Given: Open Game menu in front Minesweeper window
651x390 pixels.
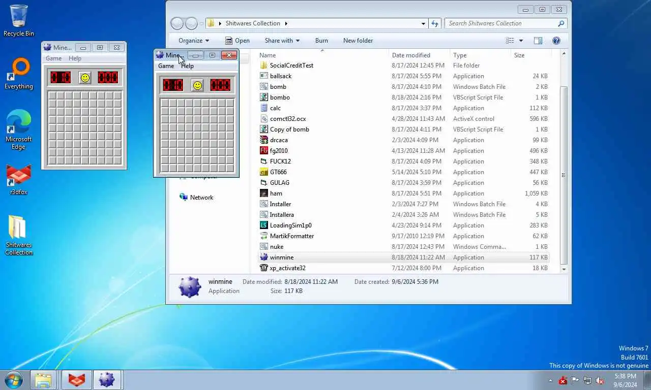Looking at the screenshot, I should [x=166, y=66].
